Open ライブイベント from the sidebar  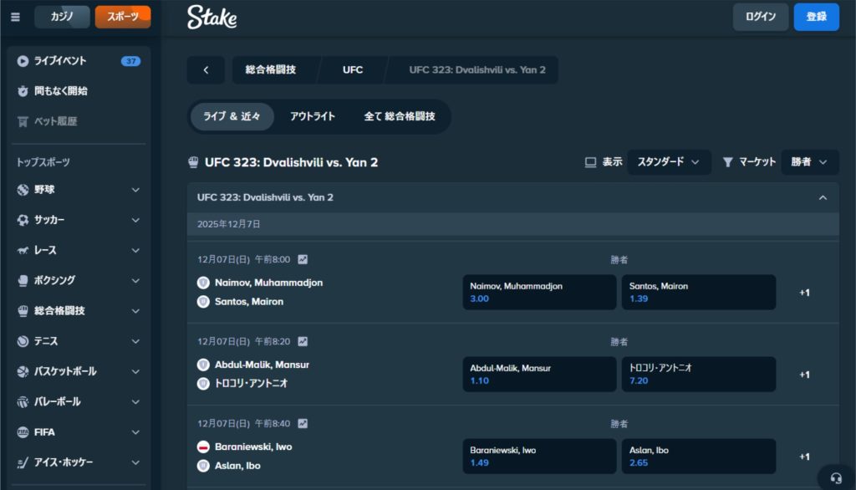59,61
